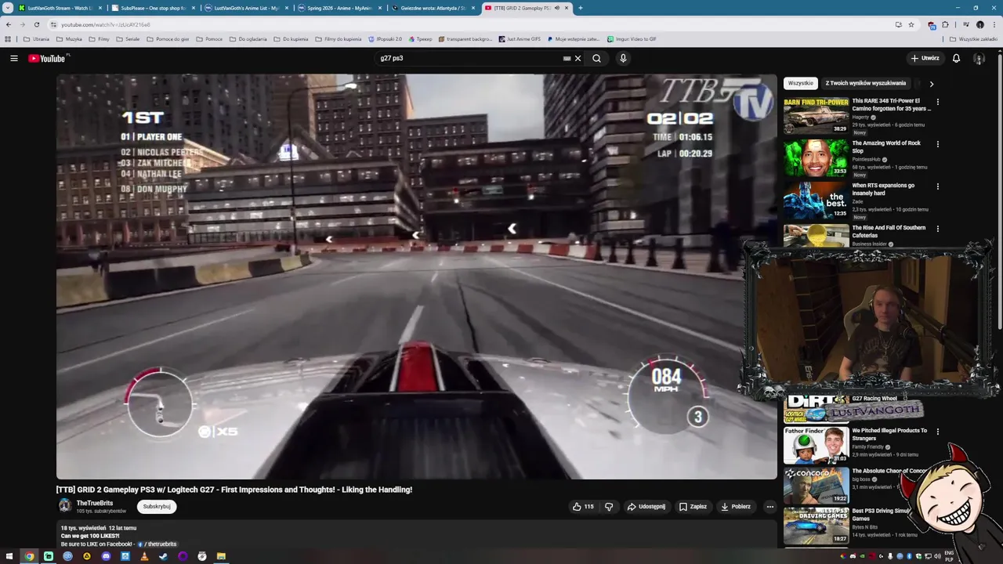Open the Seriale bookmarks folder
The height and width of the screenshot is (564, 1003).
tap(127, 38)
